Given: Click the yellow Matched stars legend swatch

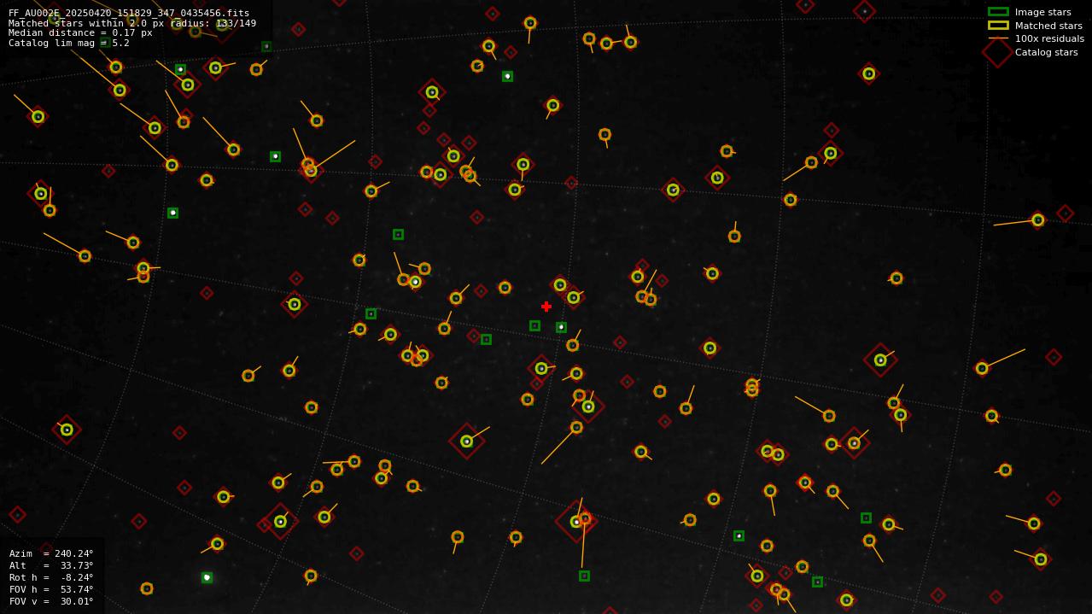Looking at the screenshot, I should click(998, 26).
